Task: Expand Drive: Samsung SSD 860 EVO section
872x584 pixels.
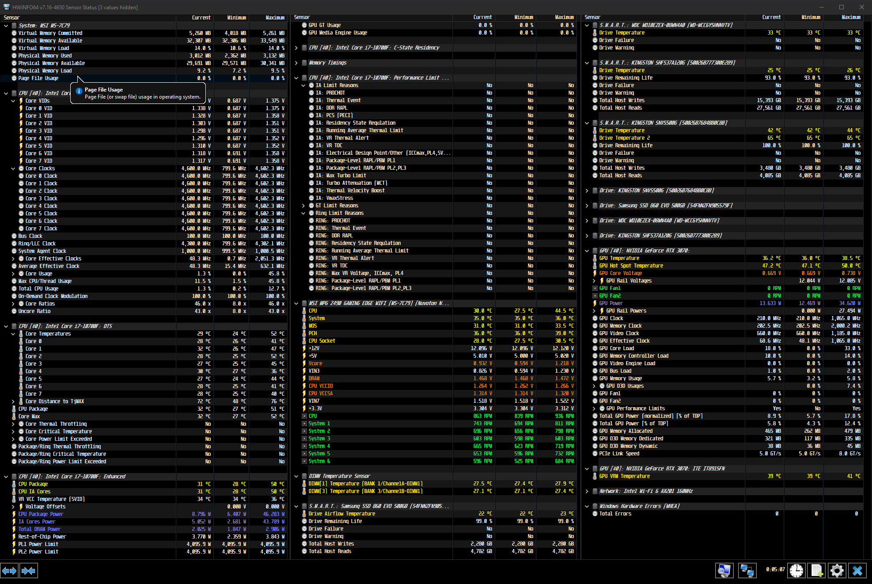Action: click(587, 206)
